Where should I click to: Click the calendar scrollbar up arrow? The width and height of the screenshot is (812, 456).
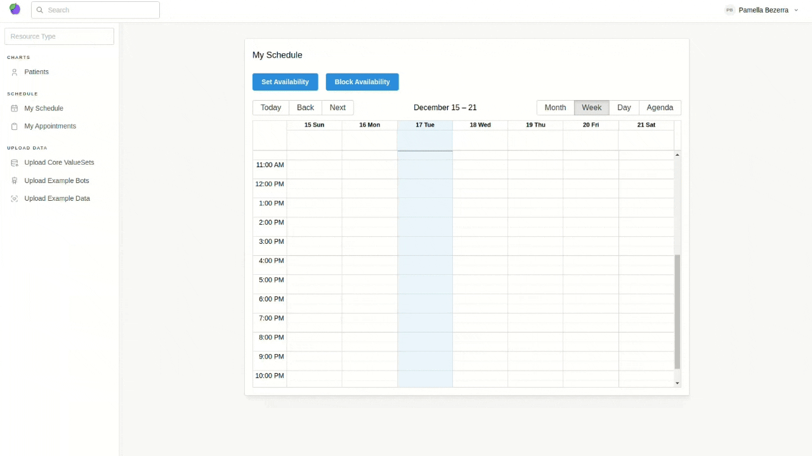(x=678, y=155)
